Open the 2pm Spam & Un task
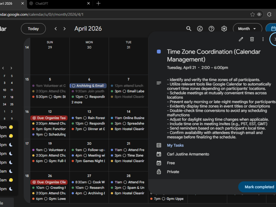This screenshot has height=207, width=276. (128, 188)
